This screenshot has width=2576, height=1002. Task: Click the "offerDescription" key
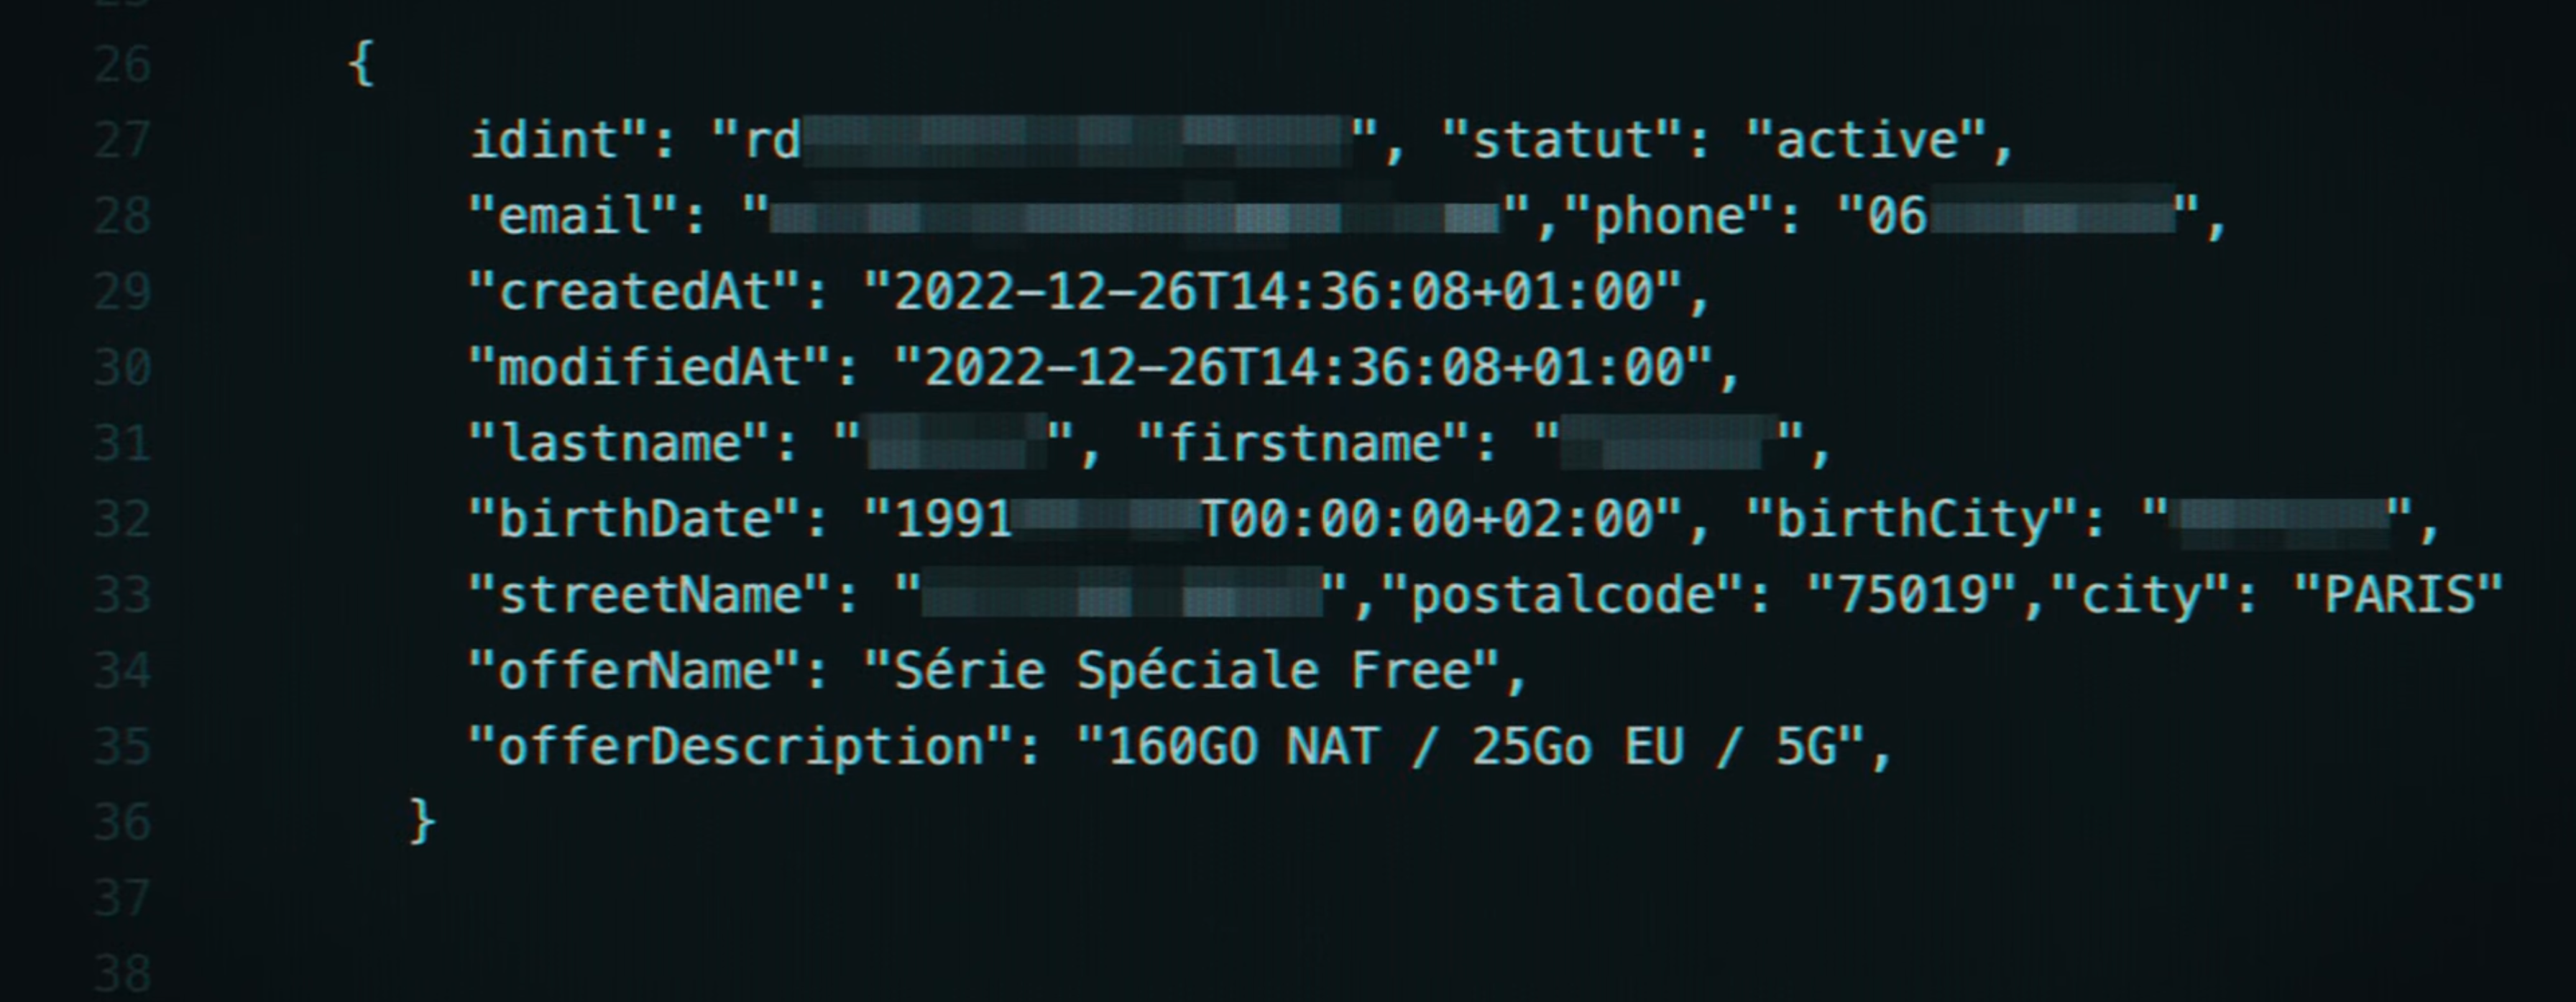[741, 747]
